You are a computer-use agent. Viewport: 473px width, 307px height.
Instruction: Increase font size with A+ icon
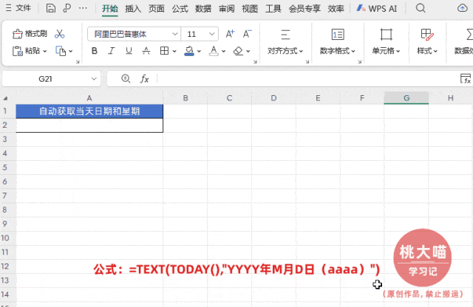click(230, 34)
